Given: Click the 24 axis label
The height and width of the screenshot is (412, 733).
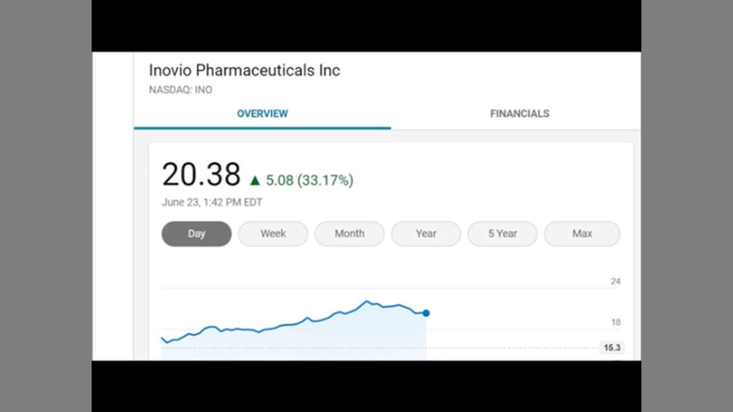Looking at the screenshot, I should pos(616,281).
